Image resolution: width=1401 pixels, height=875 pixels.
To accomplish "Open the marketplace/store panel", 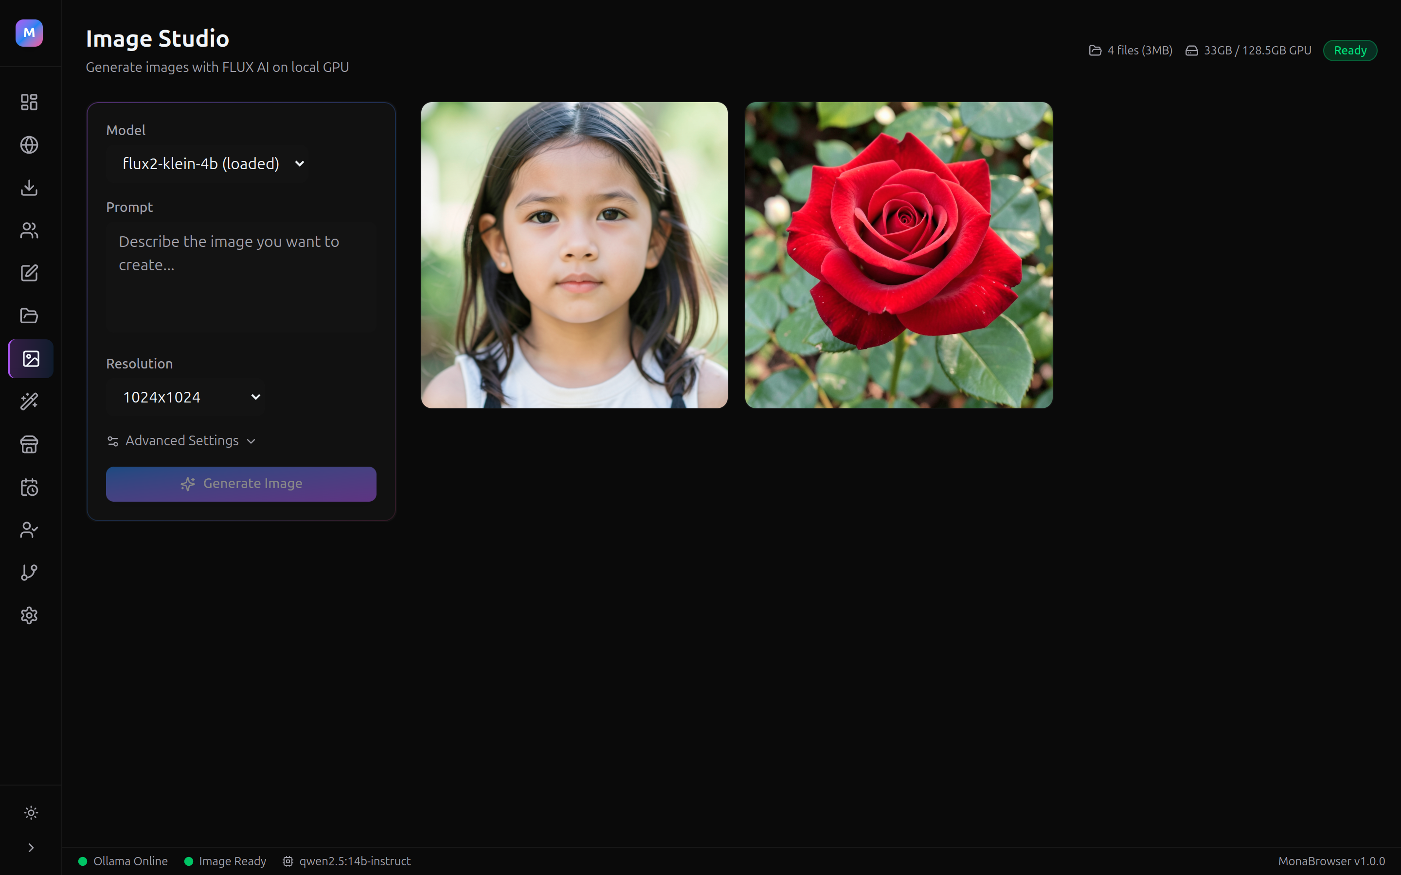I will click(30, 444).
